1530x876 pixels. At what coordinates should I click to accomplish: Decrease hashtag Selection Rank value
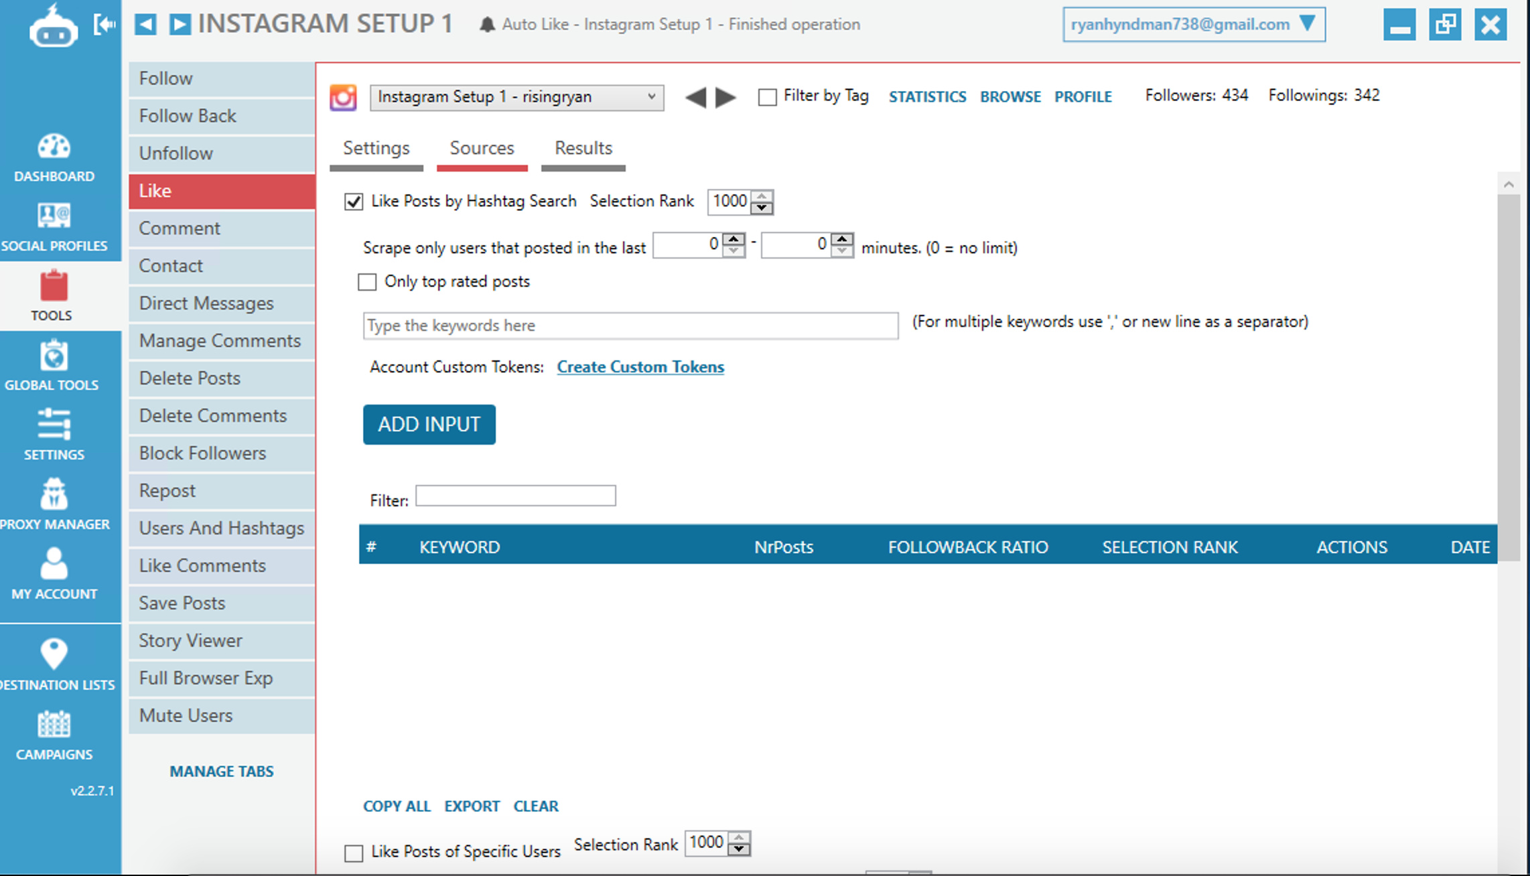[x=762, y=208]
